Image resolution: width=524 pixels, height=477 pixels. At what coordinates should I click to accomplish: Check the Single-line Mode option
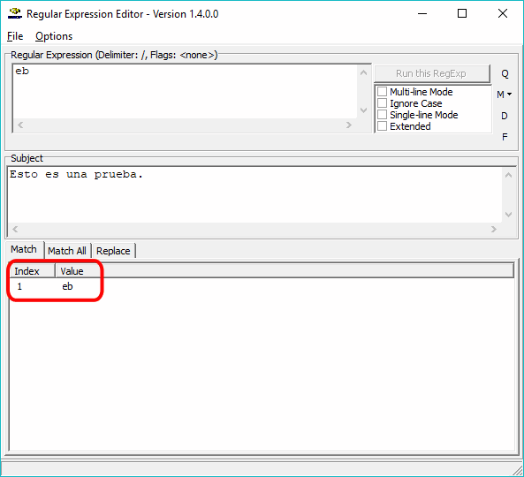(x=382, y=115)
